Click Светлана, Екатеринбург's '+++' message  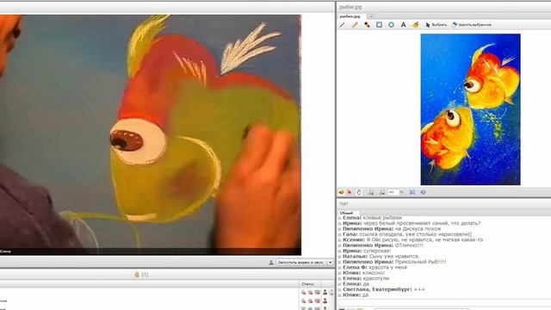(384, 289)
